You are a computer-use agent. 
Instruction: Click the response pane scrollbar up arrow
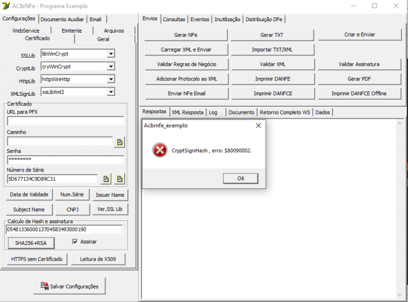tap(400, 124)
